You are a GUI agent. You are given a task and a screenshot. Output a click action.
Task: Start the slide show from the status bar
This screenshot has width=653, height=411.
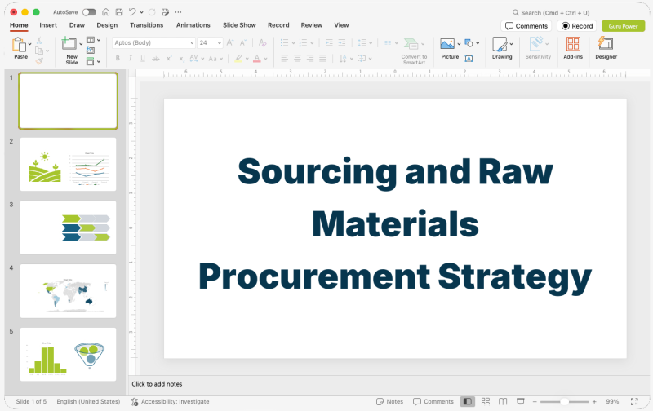(520, 401)
